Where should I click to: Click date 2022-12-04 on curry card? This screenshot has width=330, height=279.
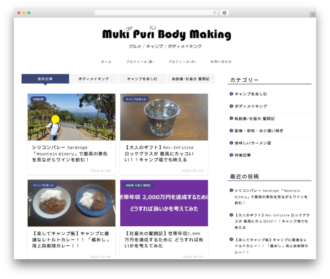pos(100,257)
